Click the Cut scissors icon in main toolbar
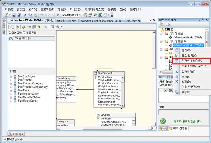The height and width of the screenshot is (143, 211). (x=25, y=15)
